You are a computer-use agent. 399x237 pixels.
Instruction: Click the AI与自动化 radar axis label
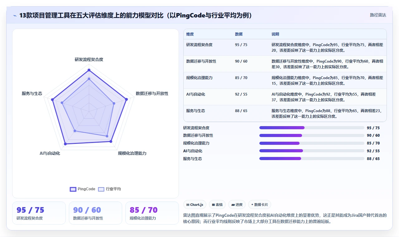[50, 153]
